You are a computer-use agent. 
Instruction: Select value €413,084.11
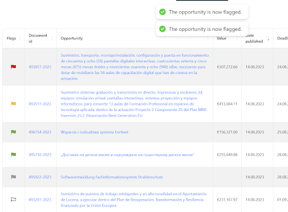[227, 104]
